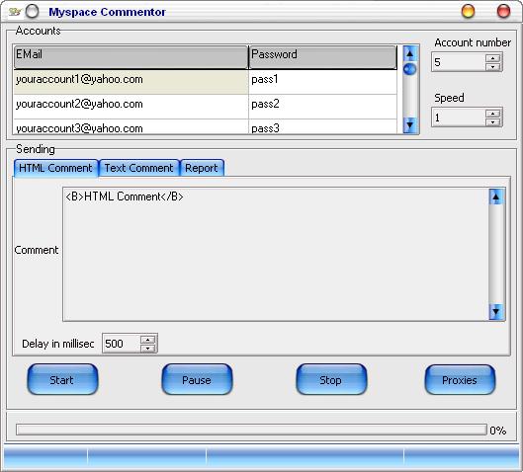Image resolution: width=523 pixels, height=472 pixels.
Task: Select youraccount2@yahoo.com email cell
Action: pyautogui.click(x=131, y=107)
